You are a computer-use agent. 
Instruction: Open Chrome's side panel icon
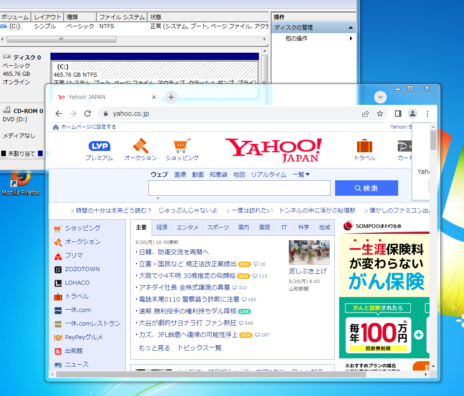397,113
